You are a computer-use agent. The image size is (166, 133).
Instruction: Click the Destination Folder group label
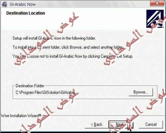click(30, 86)
